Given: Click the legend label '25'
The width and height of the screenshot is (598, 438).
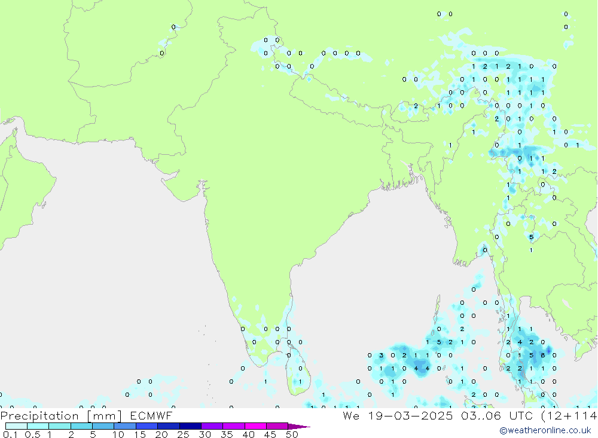Looking at the screenshot, I should coord(183,434).
